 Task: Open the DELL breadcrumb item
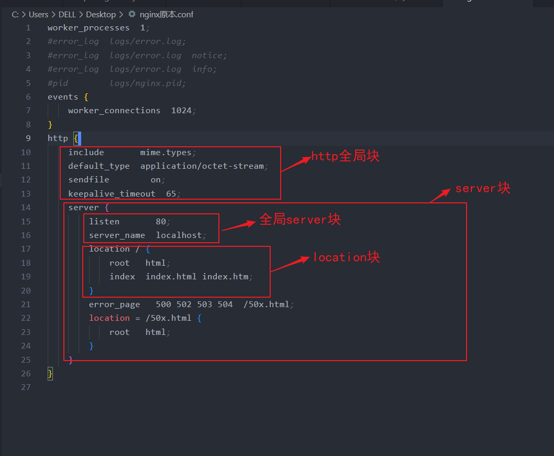[x=67, y=14]
